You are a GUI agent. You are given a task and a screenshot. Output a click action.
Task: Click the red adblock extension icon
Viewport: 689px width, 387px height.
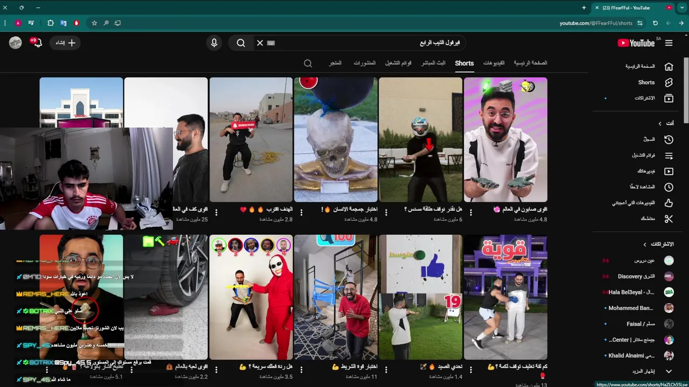pyautogui.click(x=76, y=23)
